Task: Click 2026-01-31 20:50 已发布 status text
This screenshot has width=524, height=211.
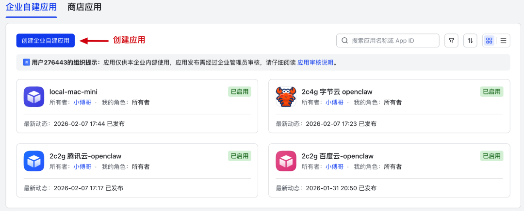Action: (x=341, y=188)
